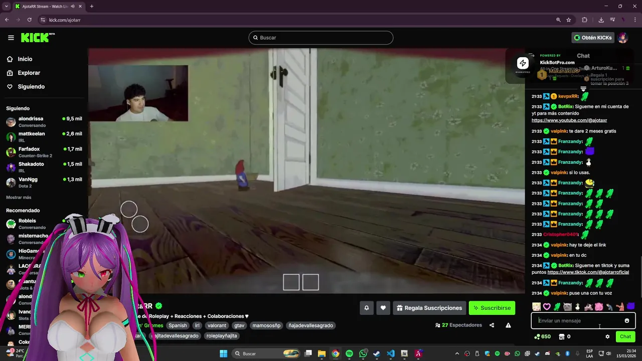This screenshot has height=361, width=642.
Task: Open Chrome three-dot menu
Action: (635, 20)
